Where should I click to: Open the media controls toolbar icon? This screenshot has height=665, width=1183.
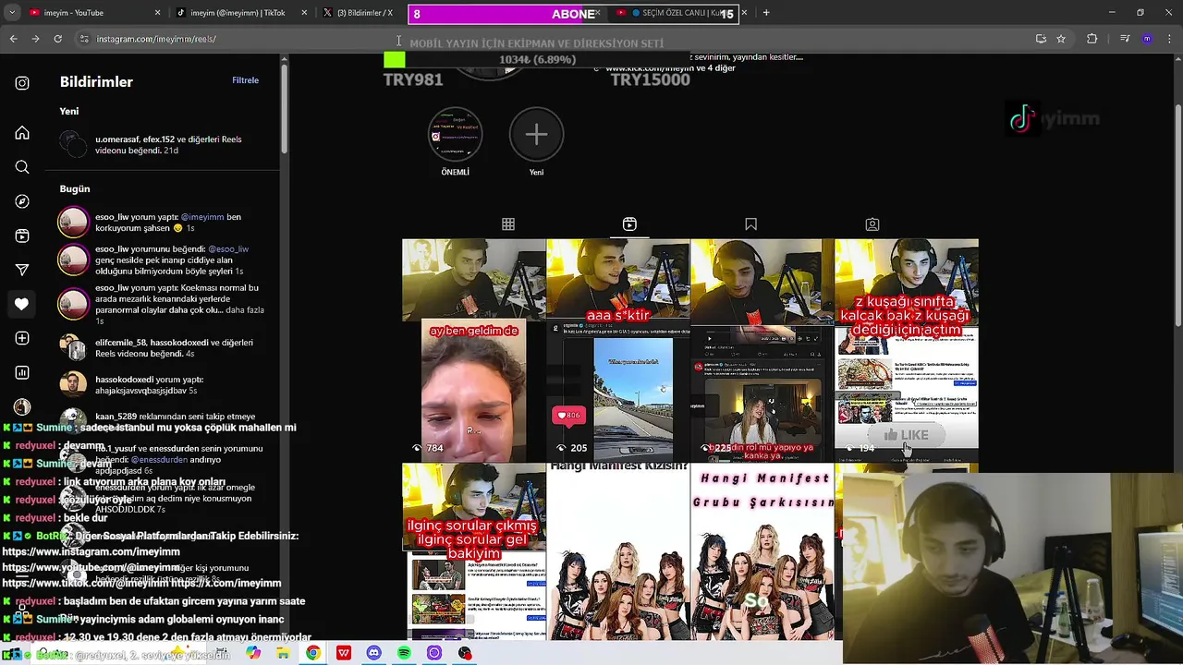tap(1124, 39)
